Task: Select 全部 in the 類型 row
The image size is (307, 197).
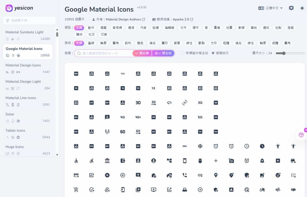Action: tap(79, 28)
